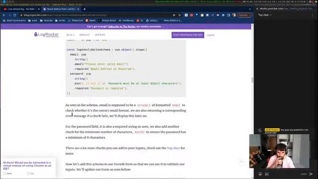
Task: Go forward with the browser forward arrow
Action: (9, 15)
